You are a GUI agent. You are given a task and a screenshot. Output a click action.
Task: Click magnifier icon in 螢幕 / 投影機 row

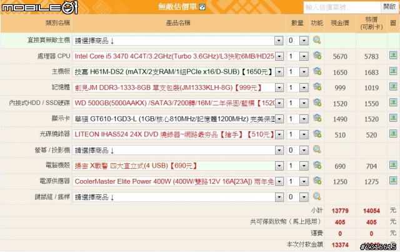[x=317, y=149]
